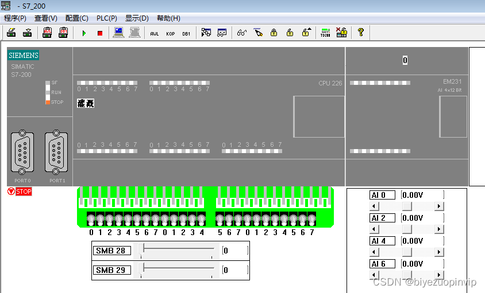Toggle first input switch labeled 0
The width and height of the screenshot is (485, 293).
tap(91, 220)
